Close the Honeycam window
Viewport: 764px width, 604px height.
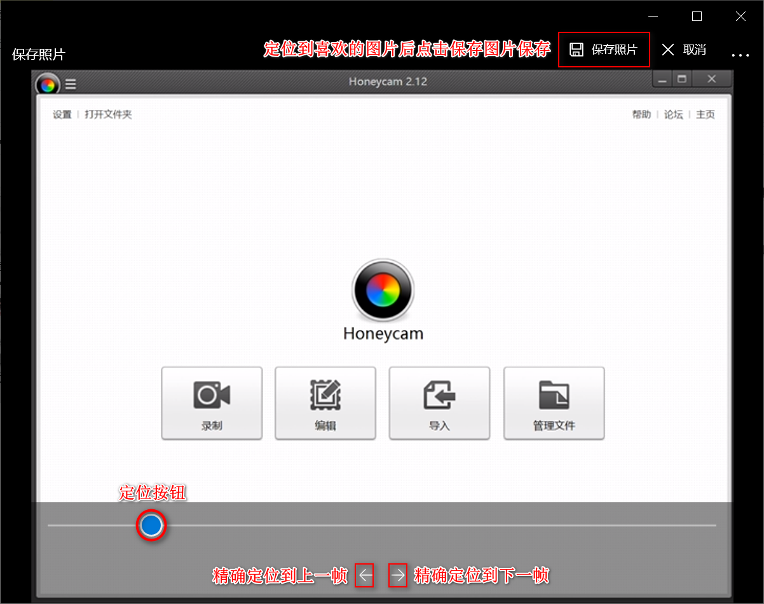tap(712, 79)
